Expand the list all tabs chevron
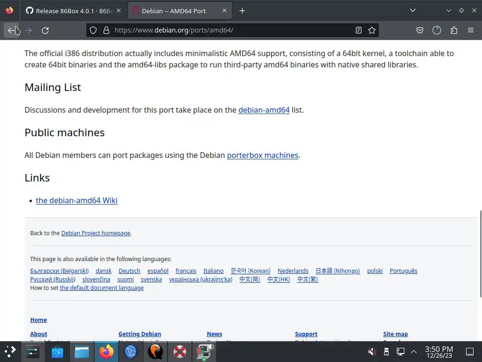482x362 pixels. pos(413,10)
